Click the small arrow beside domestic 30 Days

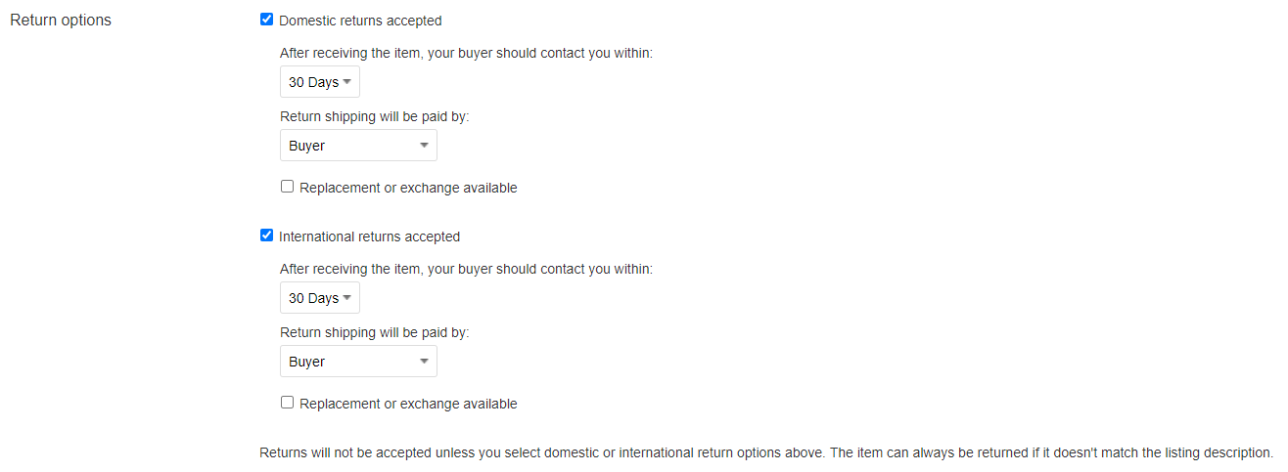[x=346, y=82]
